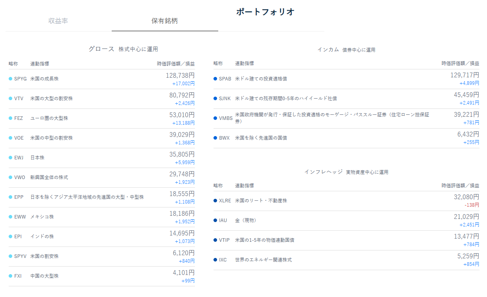The image size is (487, 297).
Task: Click the 世界のエネルギー関連株式 label for IXC
Action: click(263, 260)
